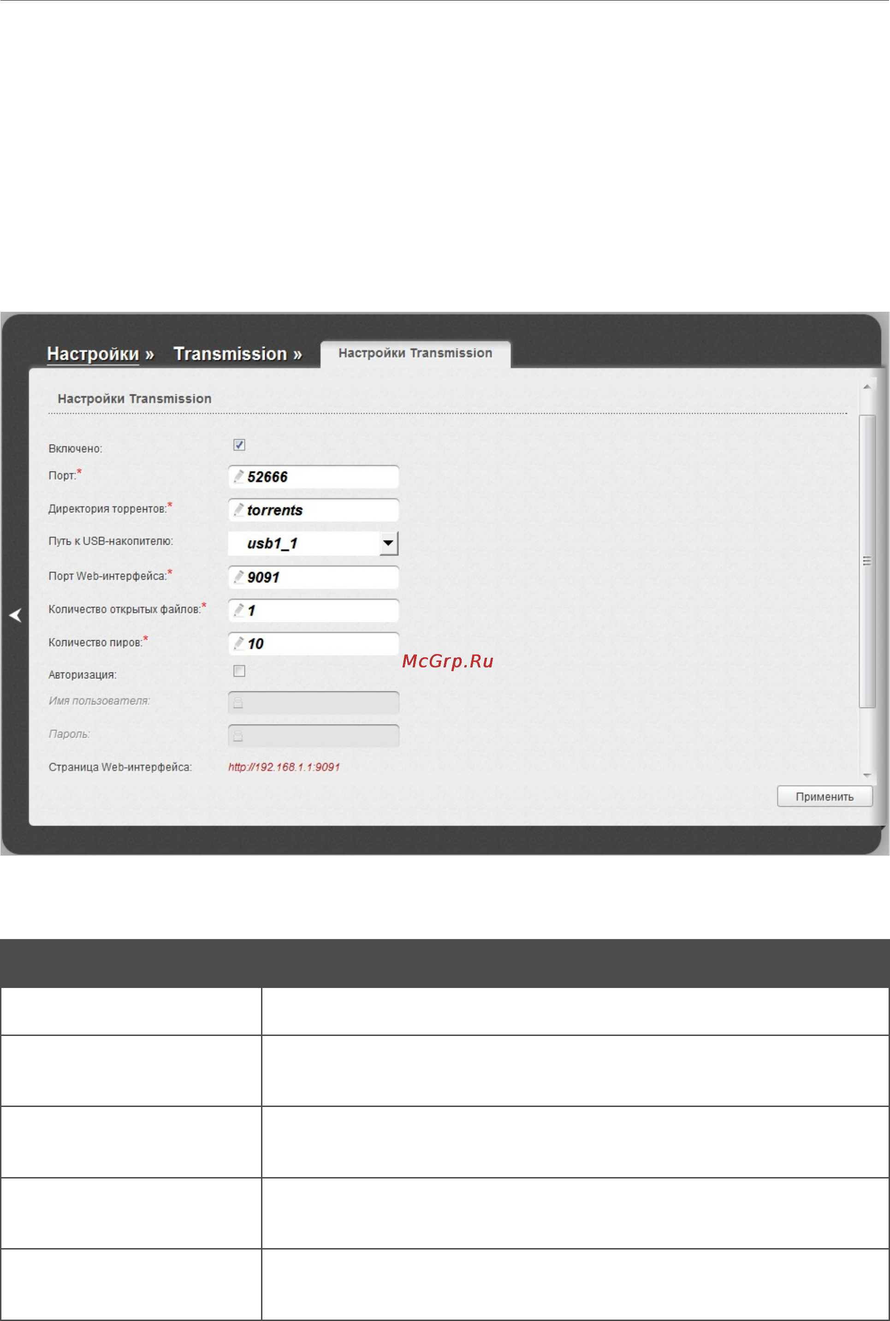This screenshot has width=890, height=1321.
Task: Click the Порт Web-интерфейса field
Action: coord(313,577)
